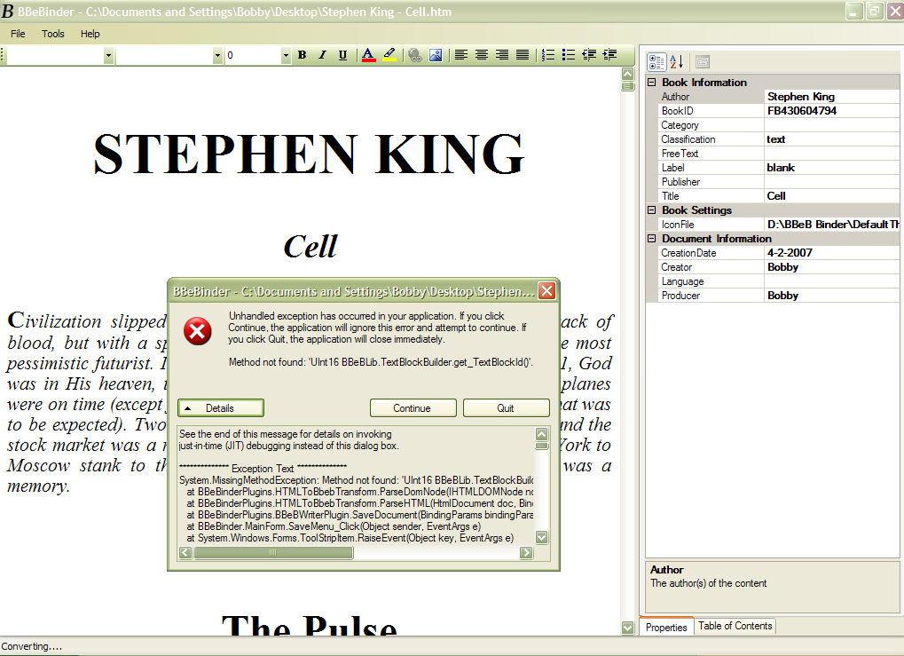
Task: Click the Cell title in document
Action: (311, 247)
